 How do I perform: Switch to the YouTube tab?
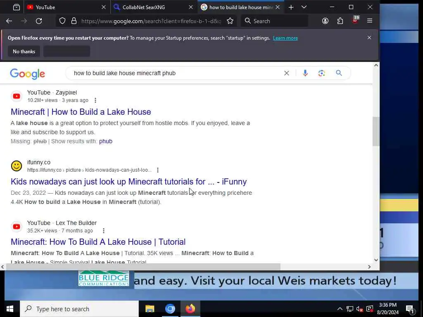click(x=67, y=7)
